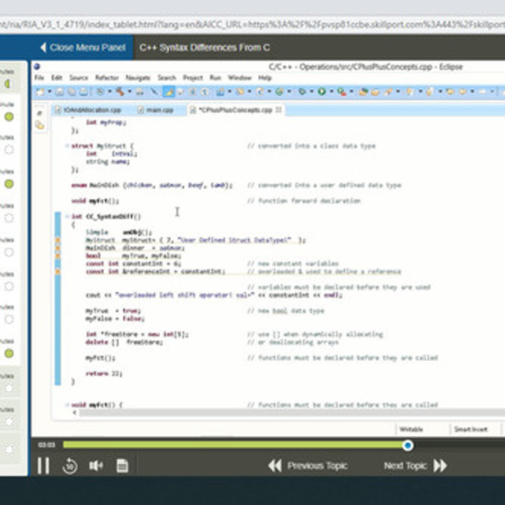Open the transcript notes icon

tap(122, 465)
